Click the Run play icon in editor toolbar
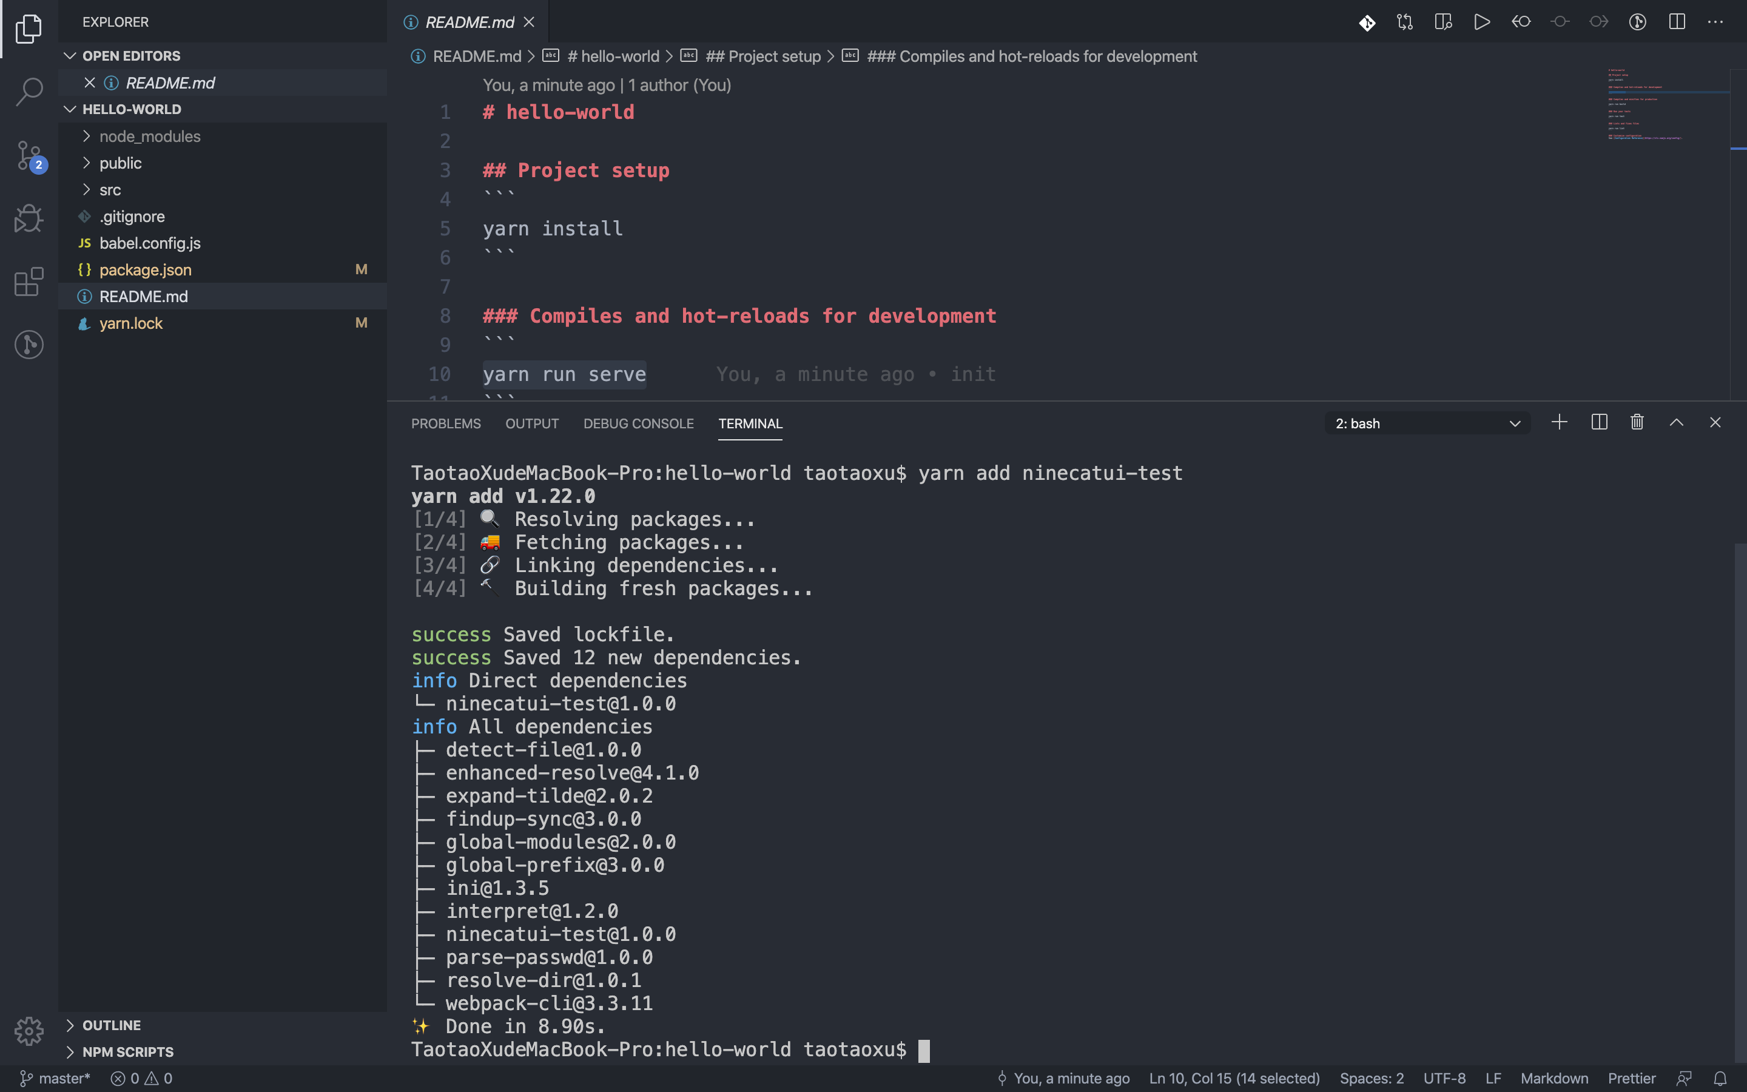1747x1092 pixels. 1481,22
